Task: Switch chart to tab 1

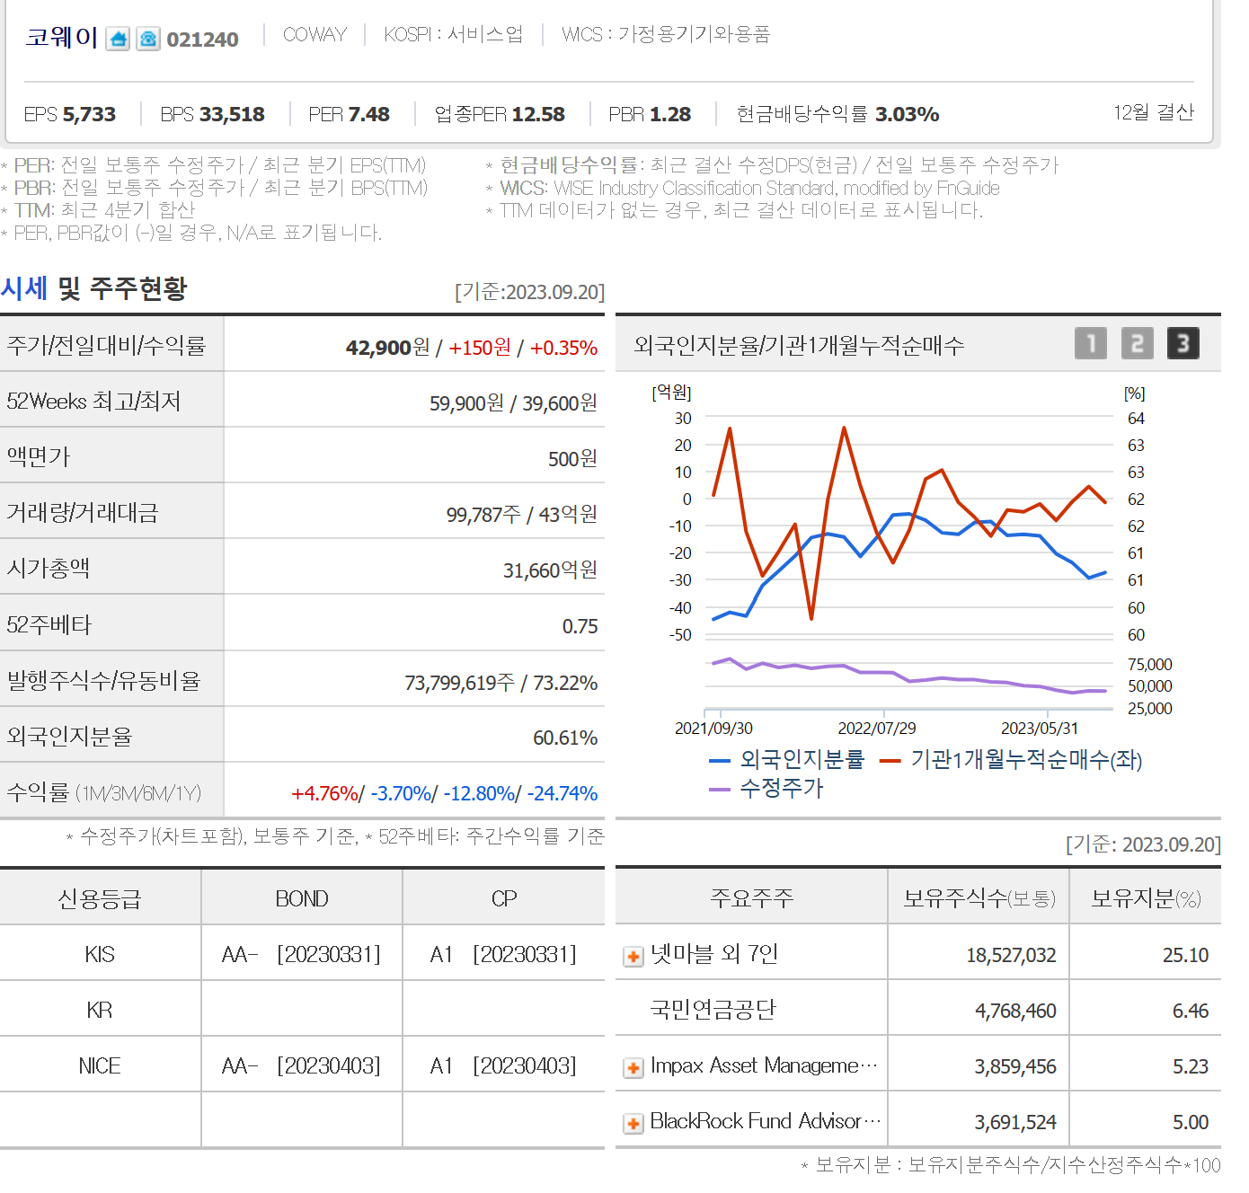Action: [x=1091, y=343]
